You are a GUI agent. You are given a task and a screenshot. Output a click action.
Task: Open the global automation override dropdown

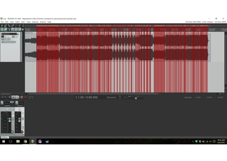(31, 97)
